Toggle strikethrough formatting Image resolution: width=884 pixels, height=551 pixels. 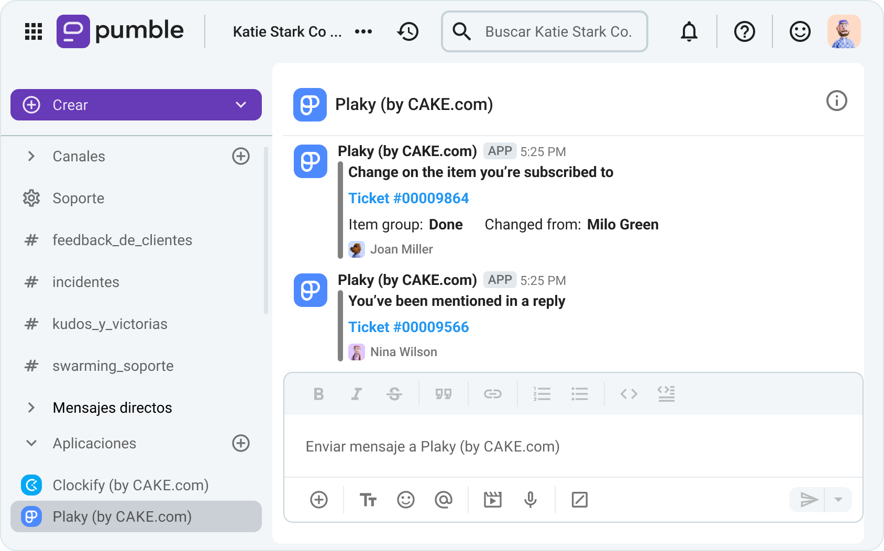395,394
